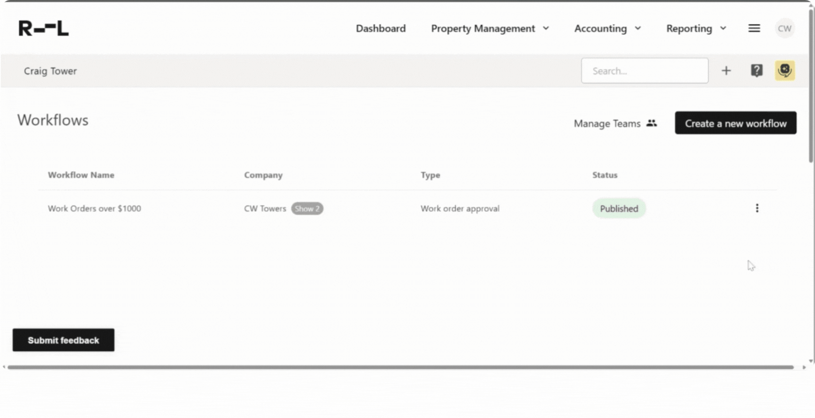Open the highlighted AI assistant icon

[x=784, y=70]
